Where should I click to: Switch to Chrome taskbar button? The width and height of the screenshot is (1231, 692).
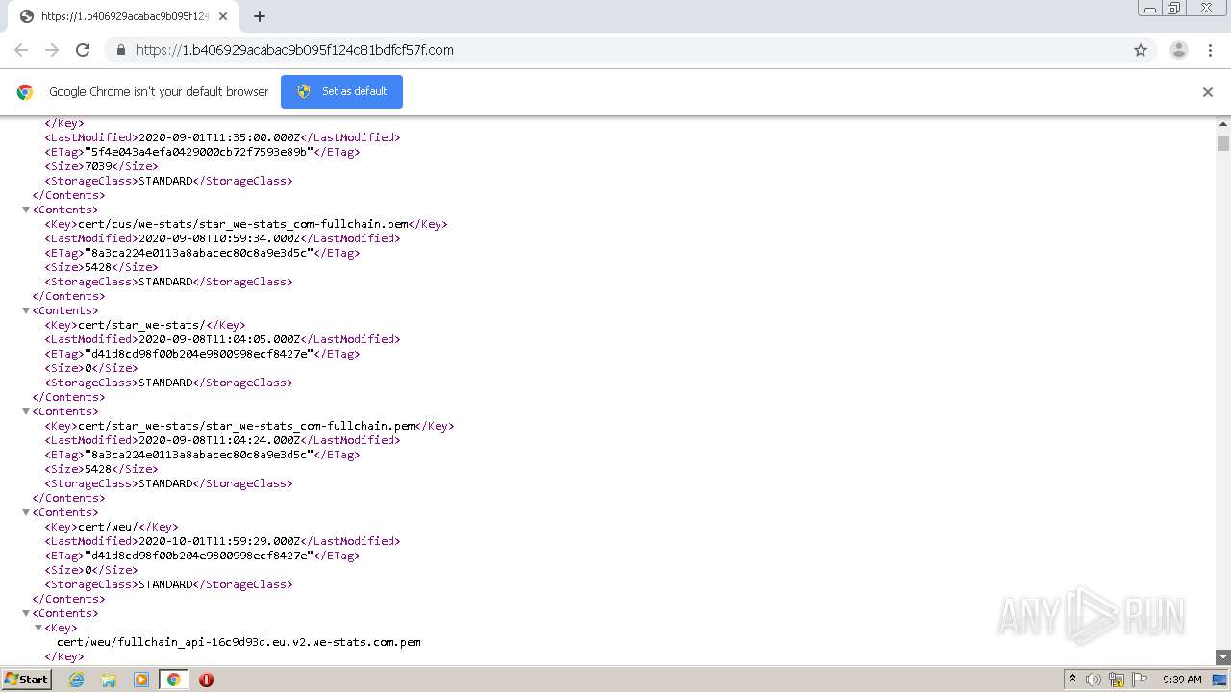(173, 680)
